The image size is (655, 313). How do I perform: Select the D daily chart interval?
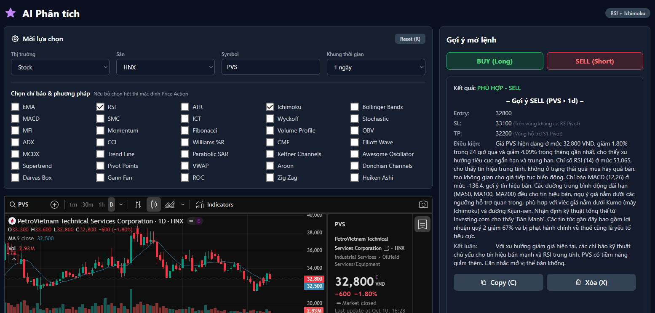111,204
